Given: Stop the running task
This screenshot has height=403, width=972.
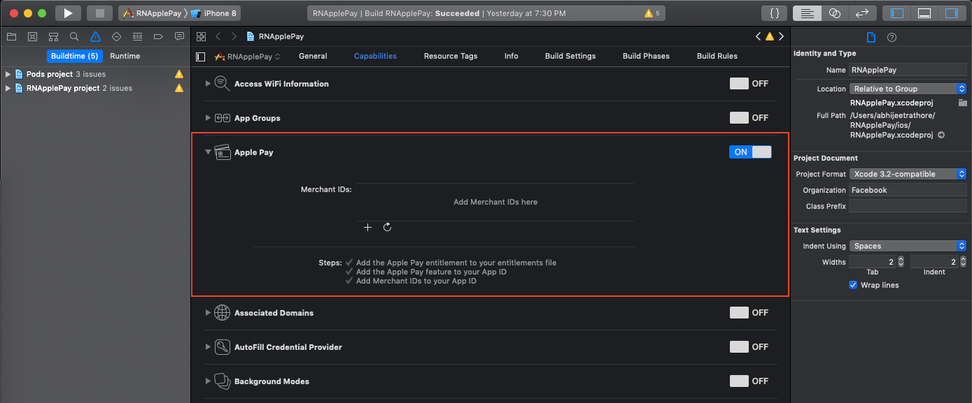Looking at the screenshot, I should tap(99, 13).
